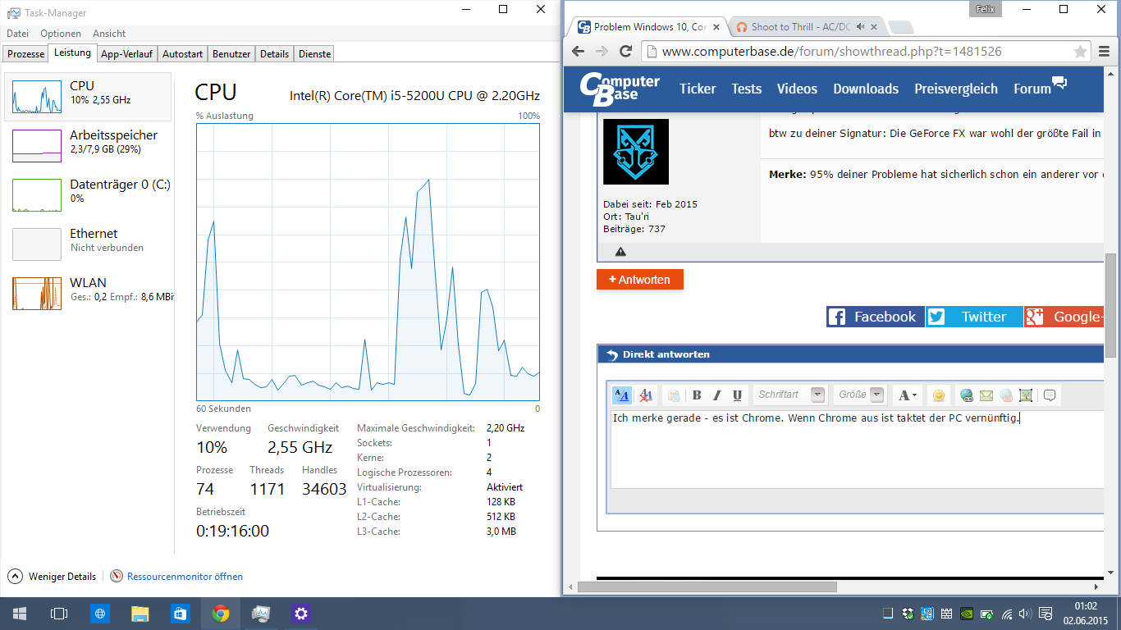The image size is (1121, 630).
Task: Toggle the editor mode switch icon in reply toolbar
Action: (x=621, y=395)
